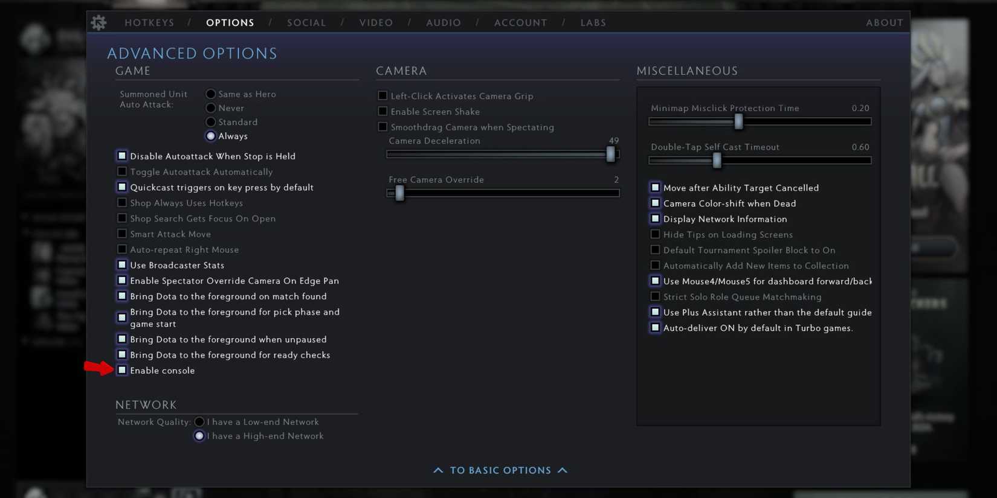Viewport: 997px width, 498px height.
Task: Enable Strict Solo Role Queue Matchmaking
Action: click(655, 296)
